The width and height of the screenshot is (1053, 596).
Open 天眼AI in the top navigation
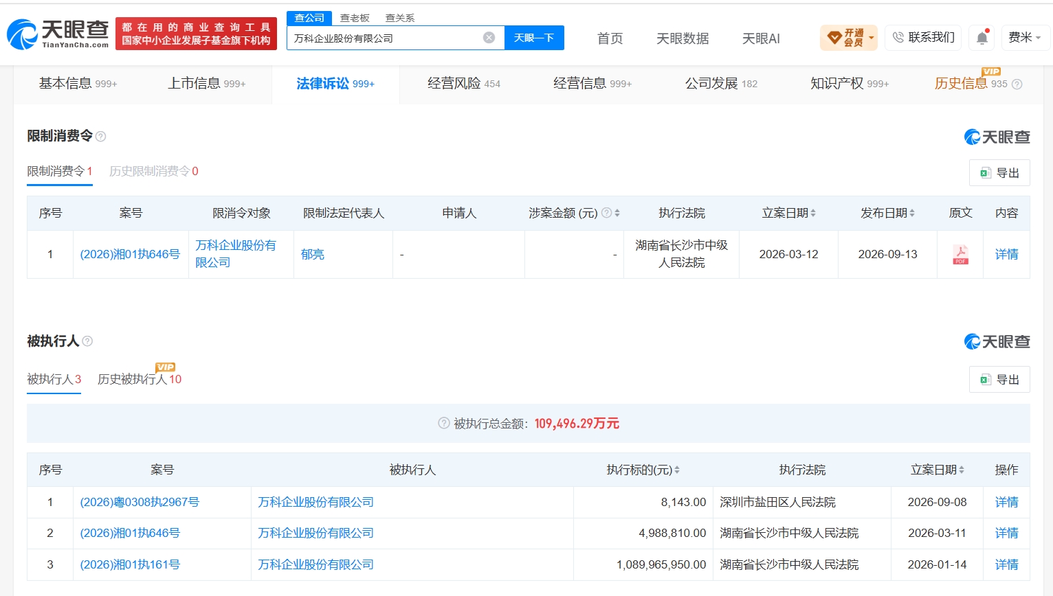point(761,38)
